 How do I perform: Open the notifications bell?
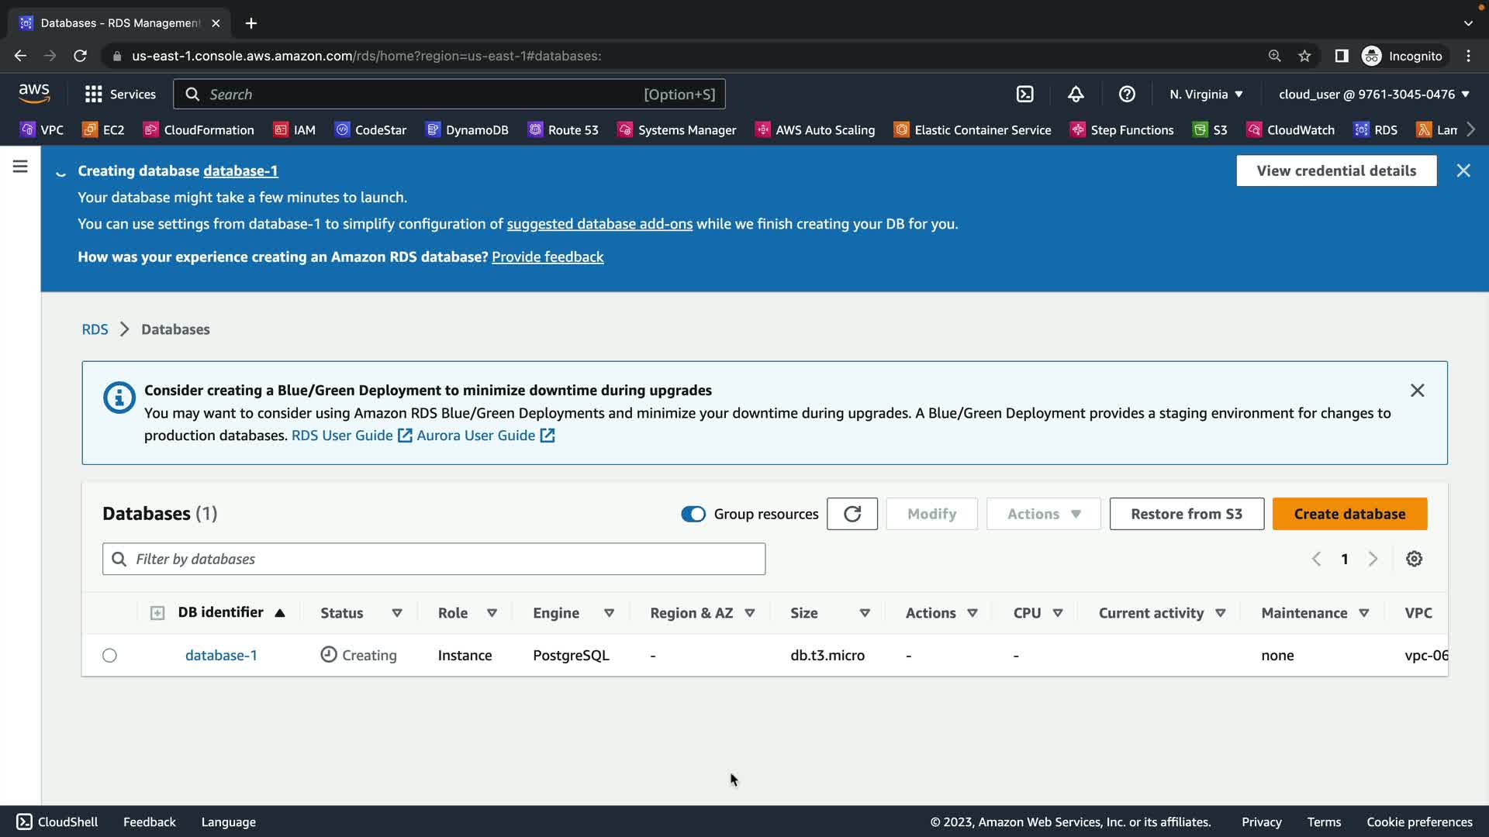point(1076,95)
